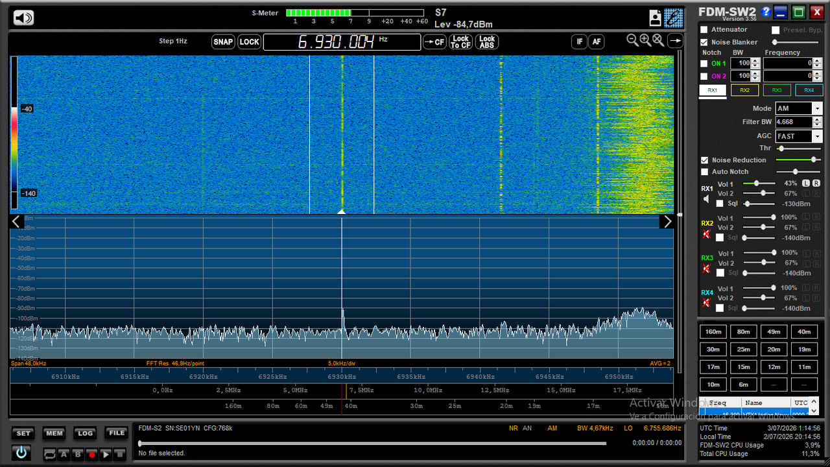This screenshot has height=467, width=830.
Task: Open the MEM memory button
Action: pos(54,433)
